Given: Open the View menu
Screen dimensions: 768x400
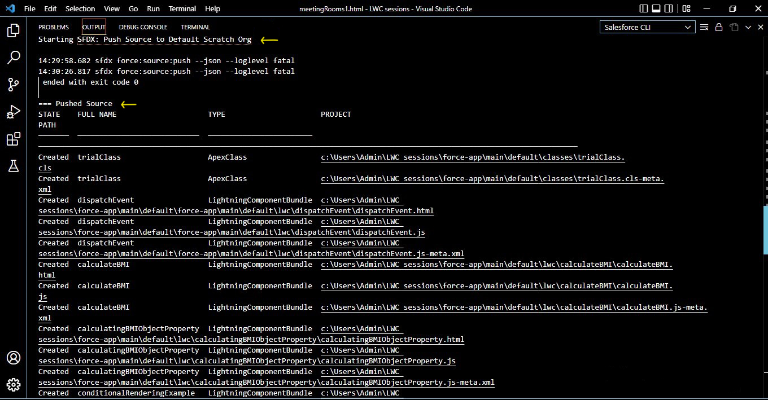Looking at the screenshot, I should coord(112,9).
